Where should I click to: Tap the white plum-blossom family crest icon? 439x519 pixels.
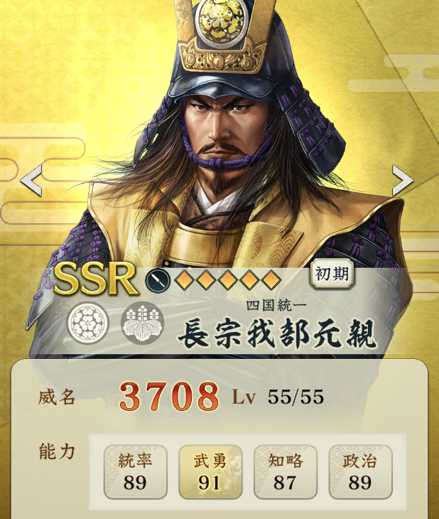[x=88, y=323]
